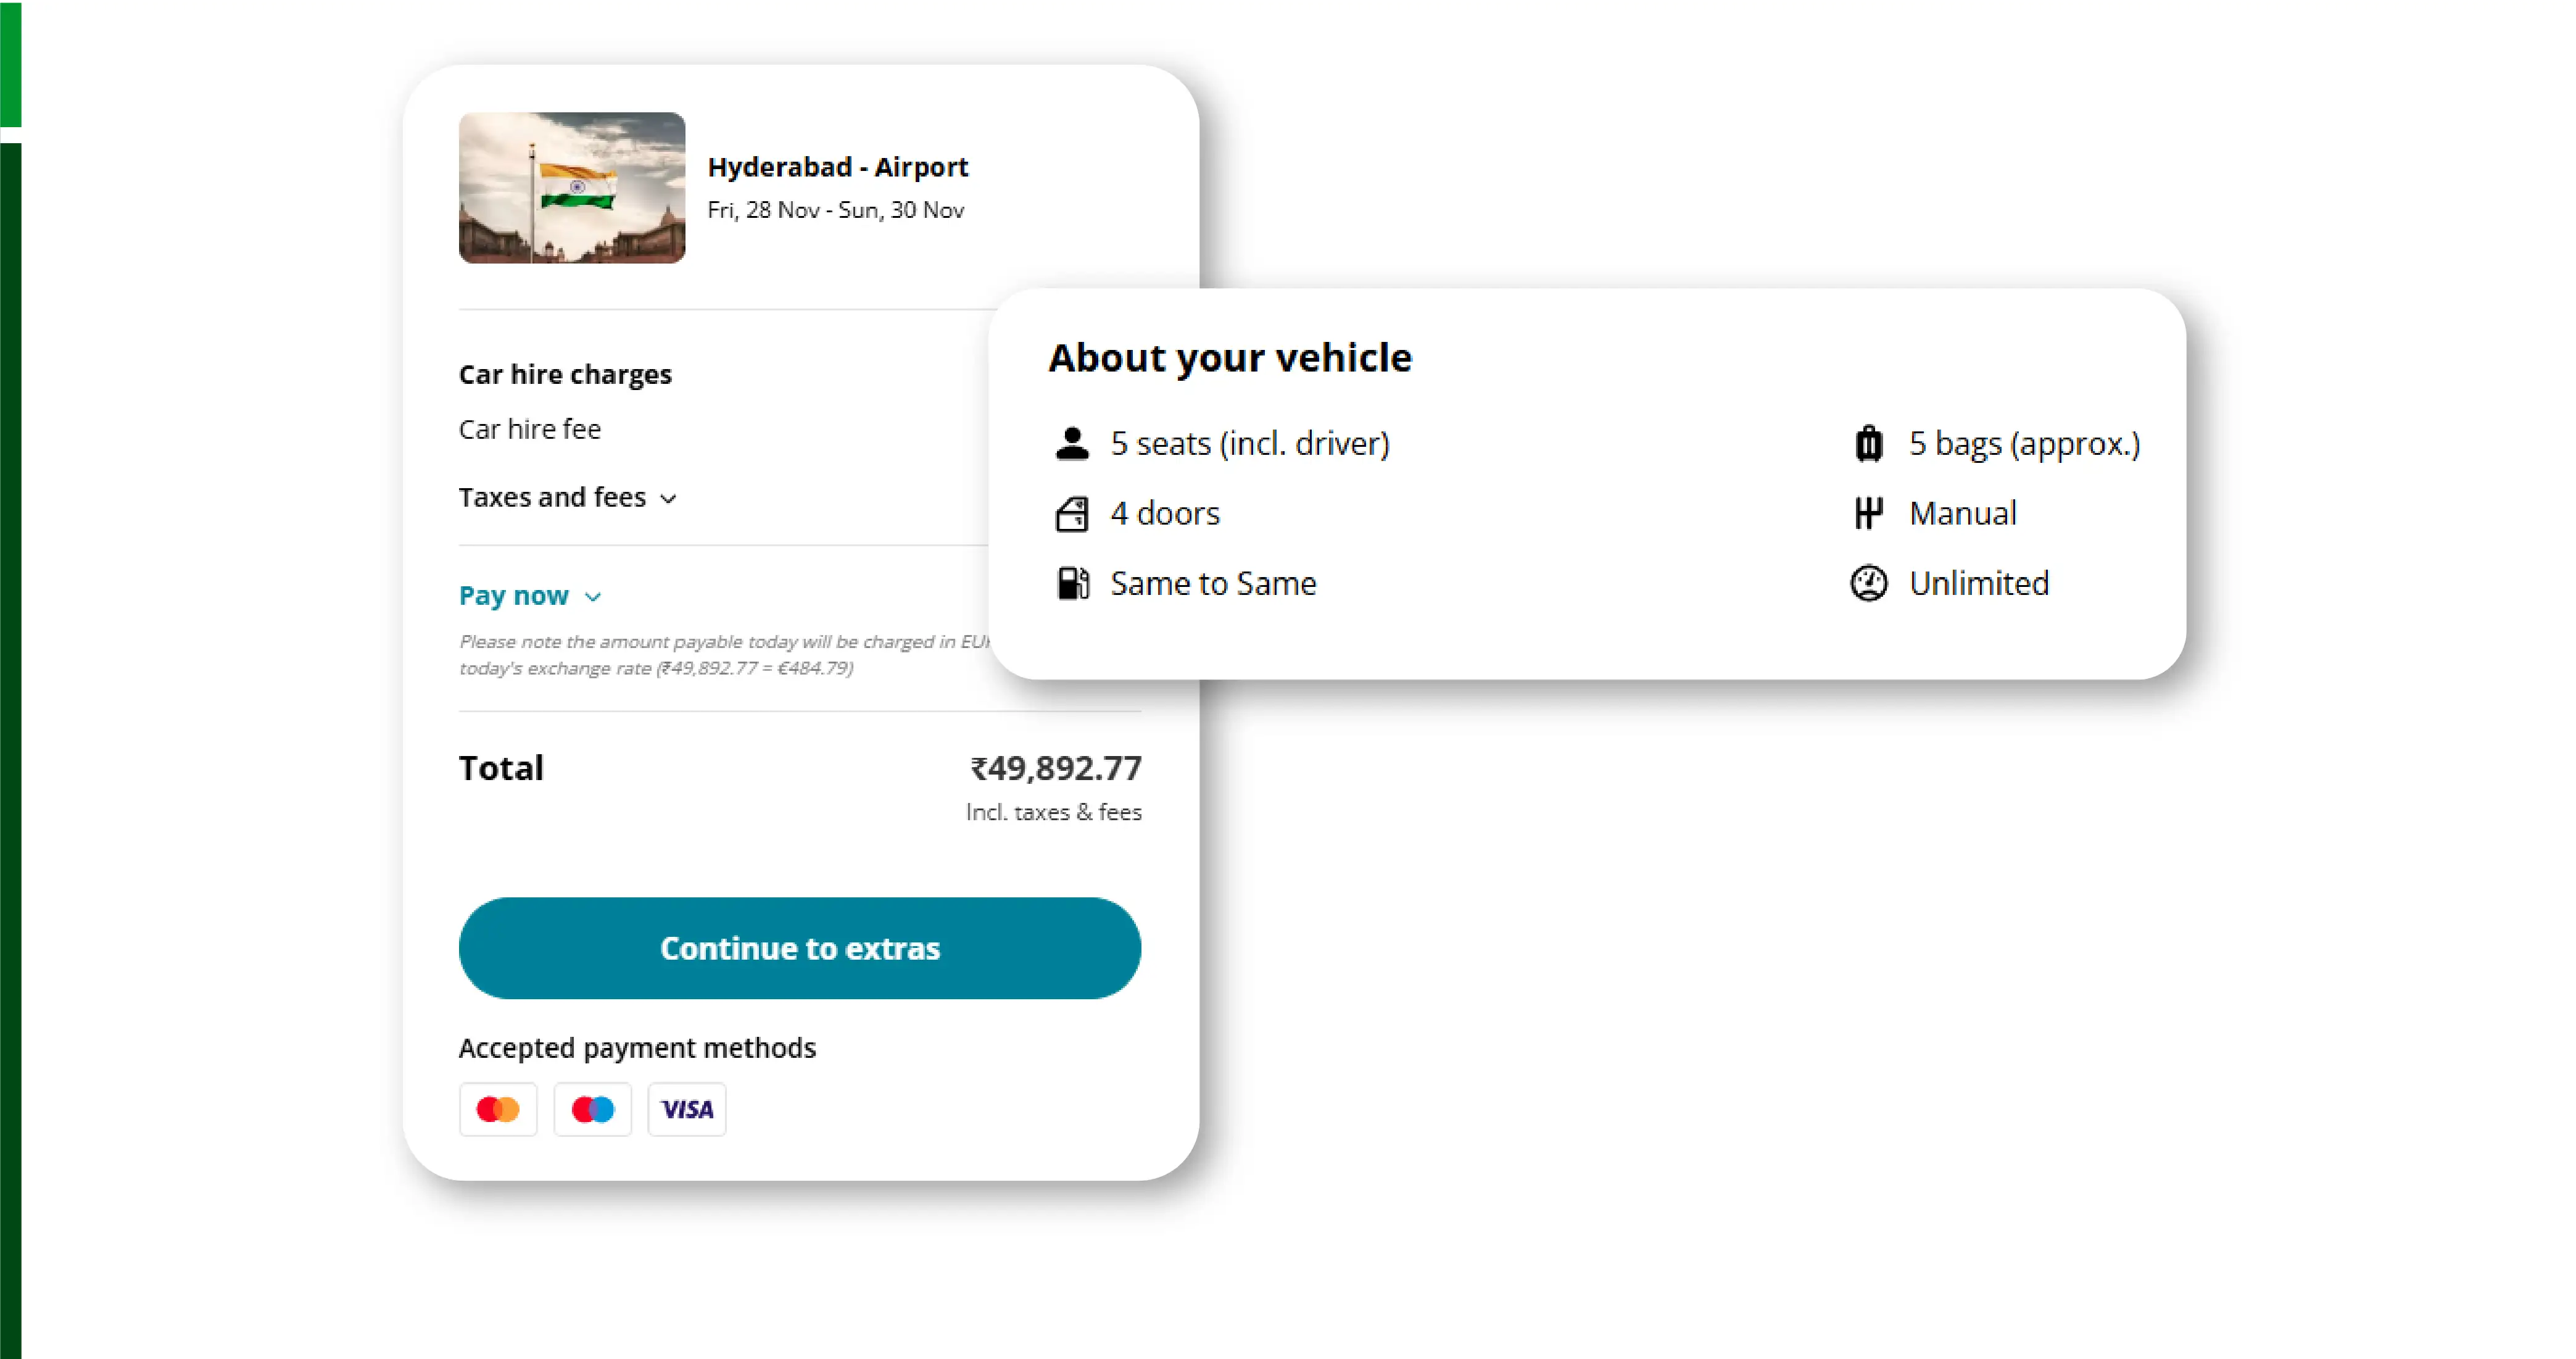This screenshot has width=2576, height=1359.
Task: Expand the Taxes and fees section
Action: click(x=552, y=497)
